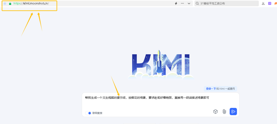
Task: Focus the browser search box with 31省份平均工资公布
Action: click(x=226, y=4)
